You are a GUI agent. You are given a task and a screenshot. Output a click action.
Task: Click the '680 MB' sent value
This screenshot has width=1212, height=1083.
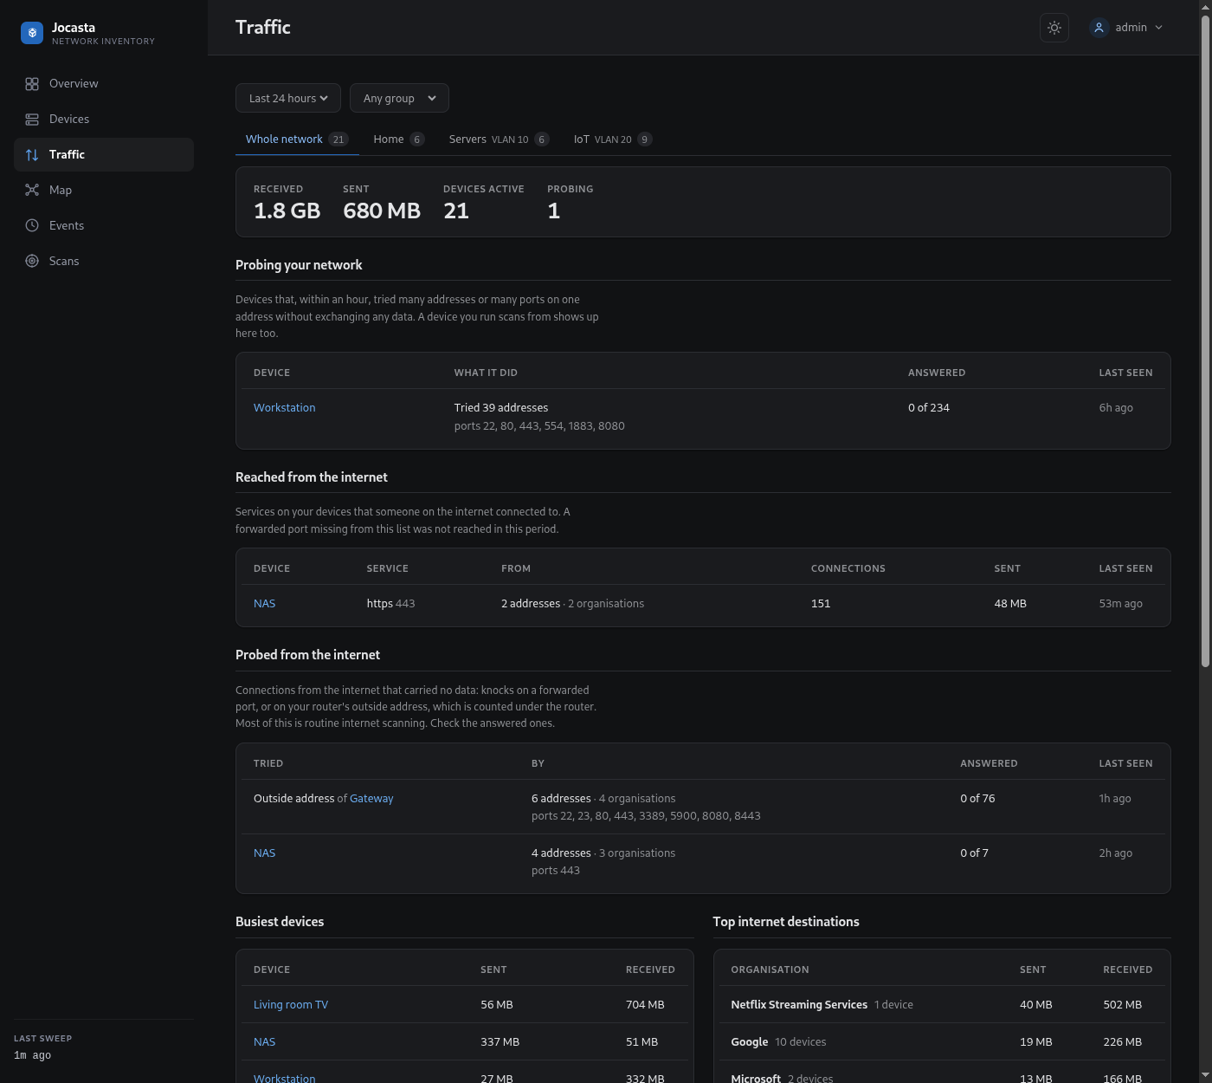(x=382, y=211)
